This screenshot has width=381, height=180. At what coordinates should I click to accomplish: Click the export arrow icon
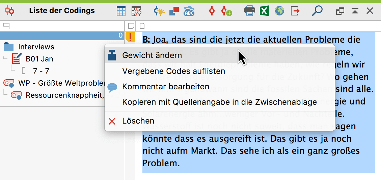295,11
